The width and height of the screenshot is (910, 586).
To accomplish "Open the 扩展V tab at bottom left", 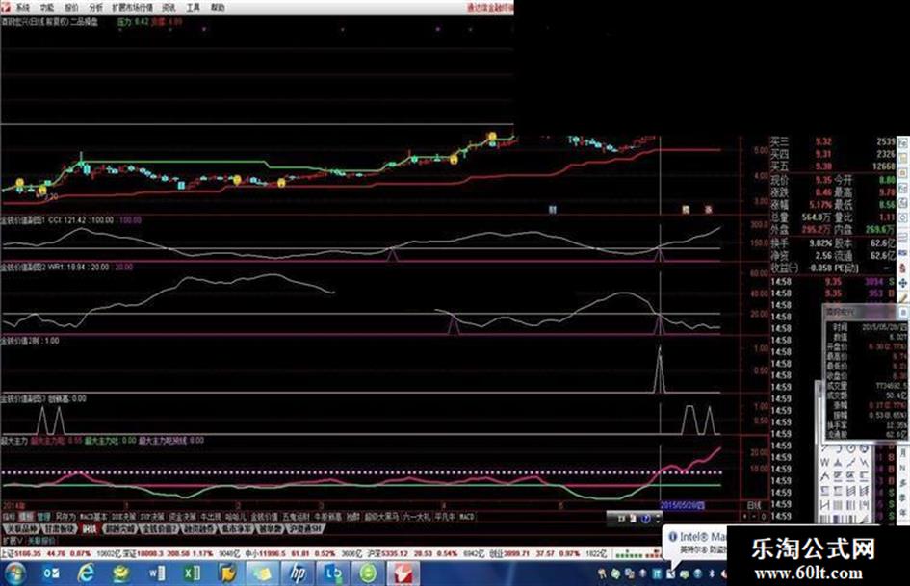I will 13,541.
